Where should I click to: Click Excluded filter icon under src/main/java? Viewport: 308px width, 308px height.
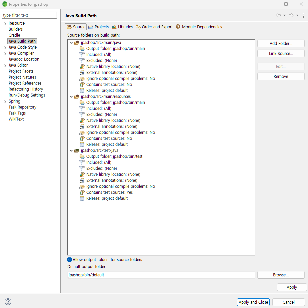[82, 61]
